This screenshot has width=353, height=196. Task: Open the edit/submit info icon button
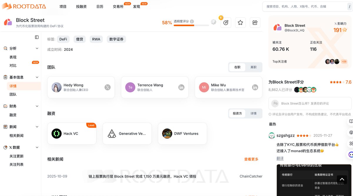coord(226,23)
